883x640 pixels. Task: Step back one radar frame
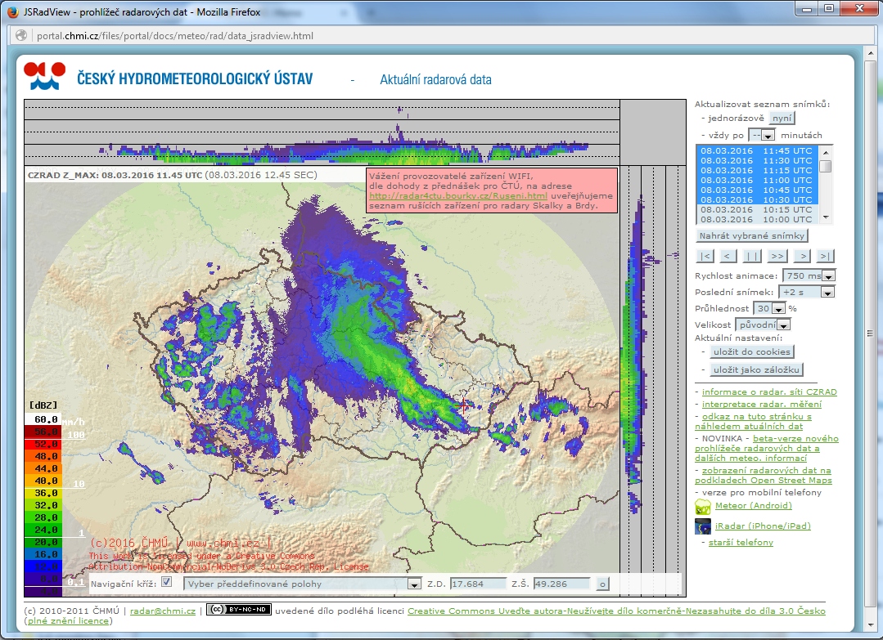click(729, 256)
